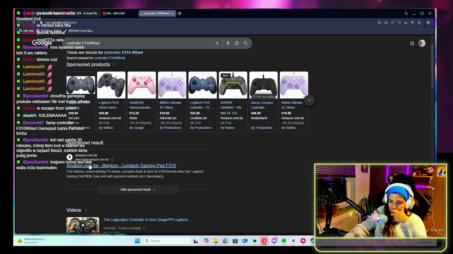Viewport: 453px width, 254px height.
Task: Switch to Opera on the taskbar
Action: (264, 241)
